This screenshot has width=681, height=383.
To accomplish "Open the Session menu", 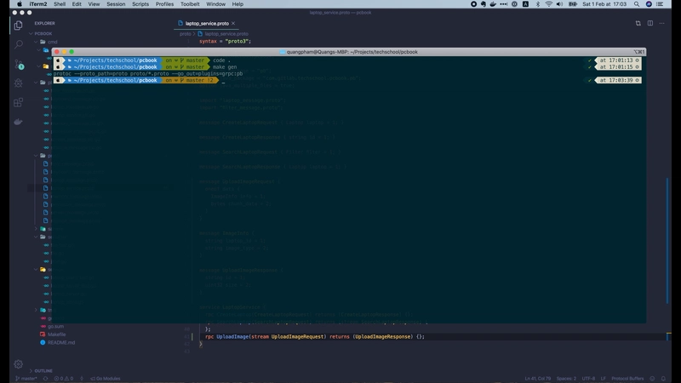I will (116, 4).
